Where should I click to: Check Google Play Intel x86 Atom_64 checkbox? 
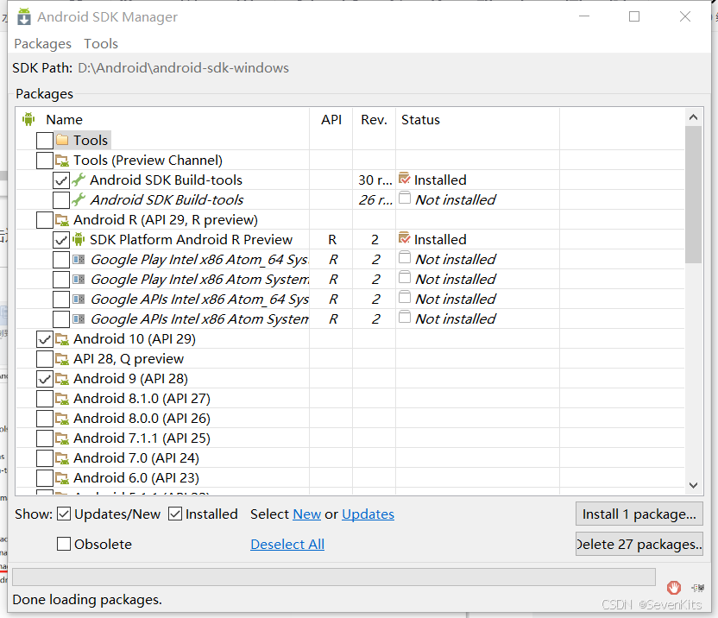[61, 260]
